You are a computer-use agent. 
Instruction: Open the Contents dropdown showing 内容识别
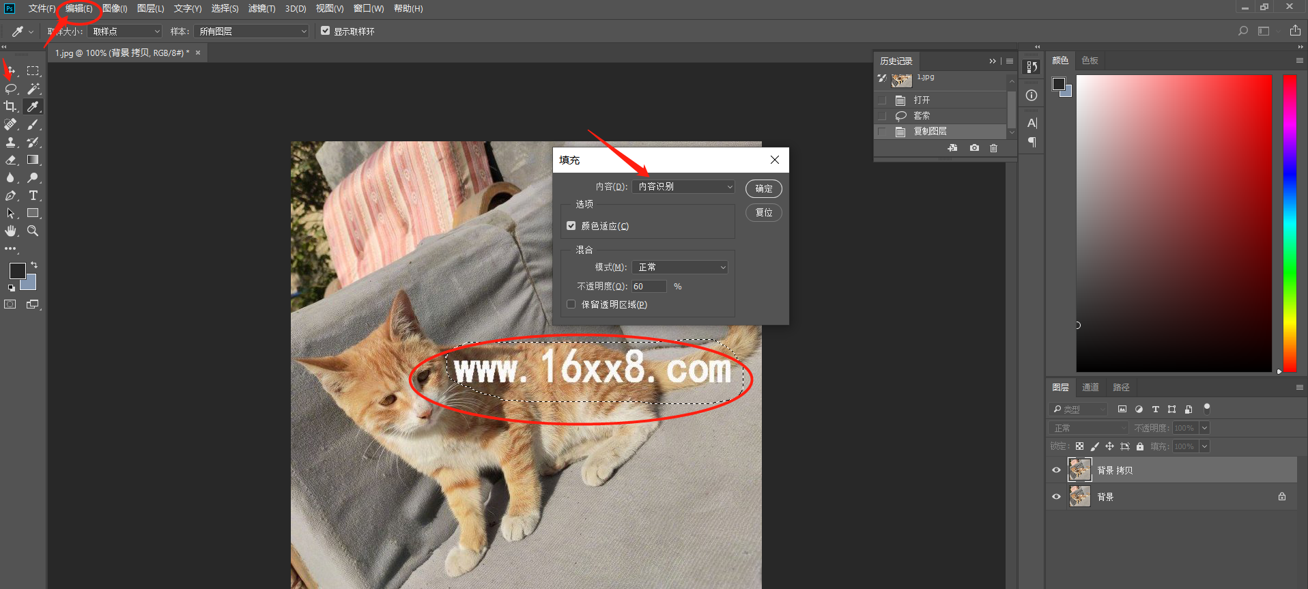(684, 186)
